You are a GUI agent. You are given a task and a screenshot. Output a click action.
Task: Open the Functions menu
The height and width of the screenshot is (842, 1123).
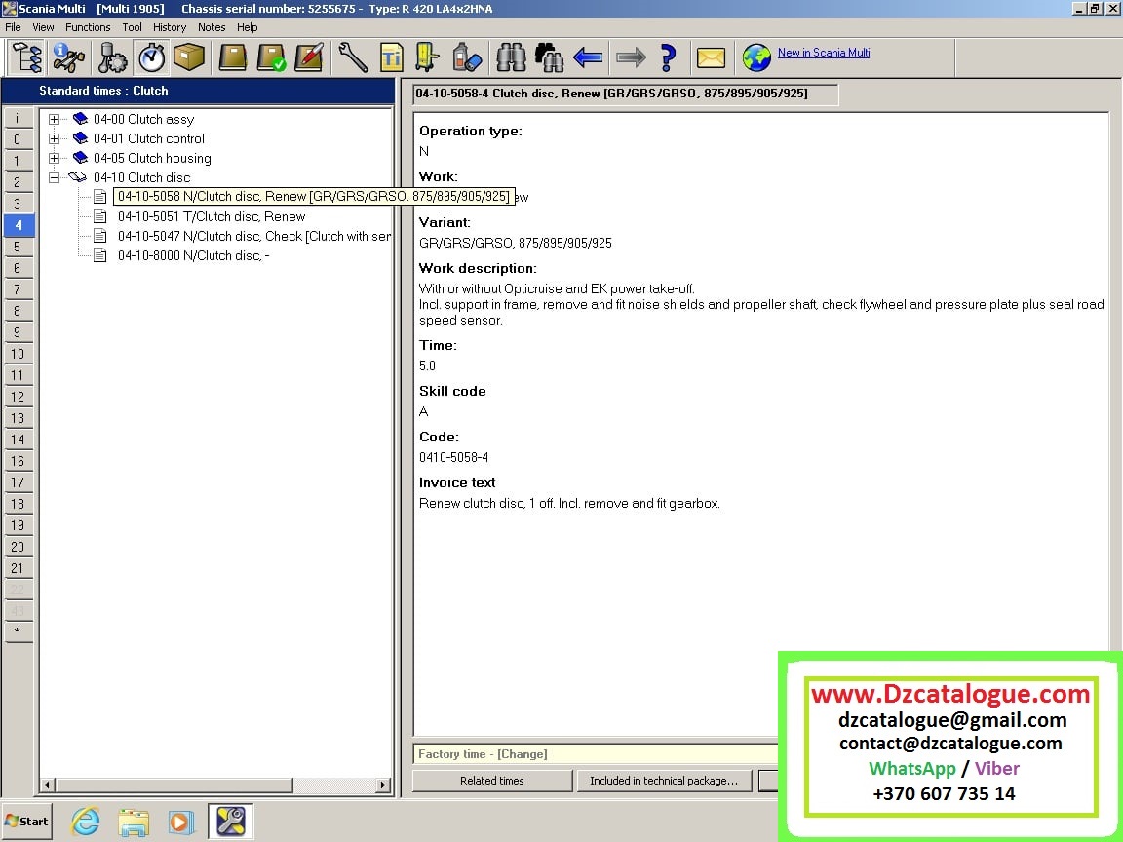88,27
